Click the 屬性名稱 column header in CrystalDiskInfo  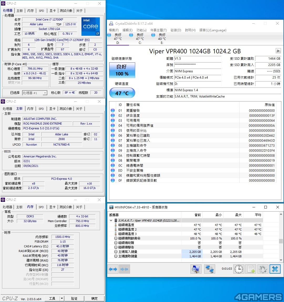tap(182, 105)
